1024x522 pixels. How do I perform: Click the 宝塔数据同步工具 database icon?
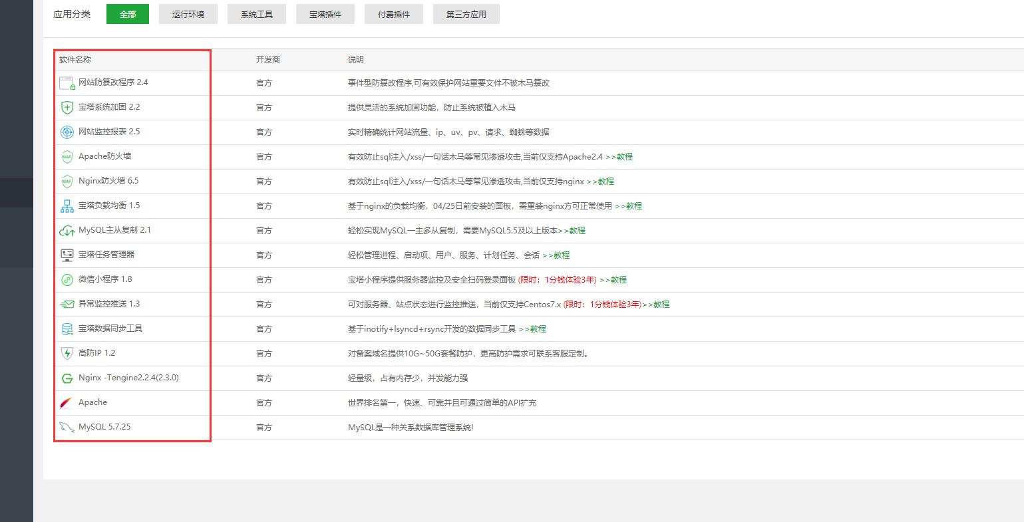coord(67,329)
